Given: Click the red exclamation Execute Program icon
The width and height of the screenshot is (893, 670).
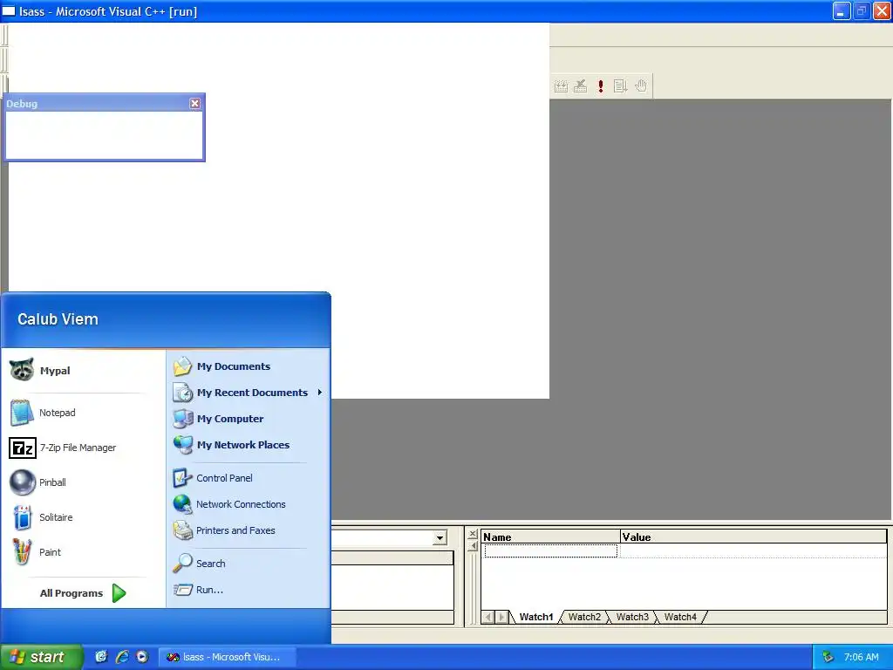Looking at the screenshot, I should point(600,86).
